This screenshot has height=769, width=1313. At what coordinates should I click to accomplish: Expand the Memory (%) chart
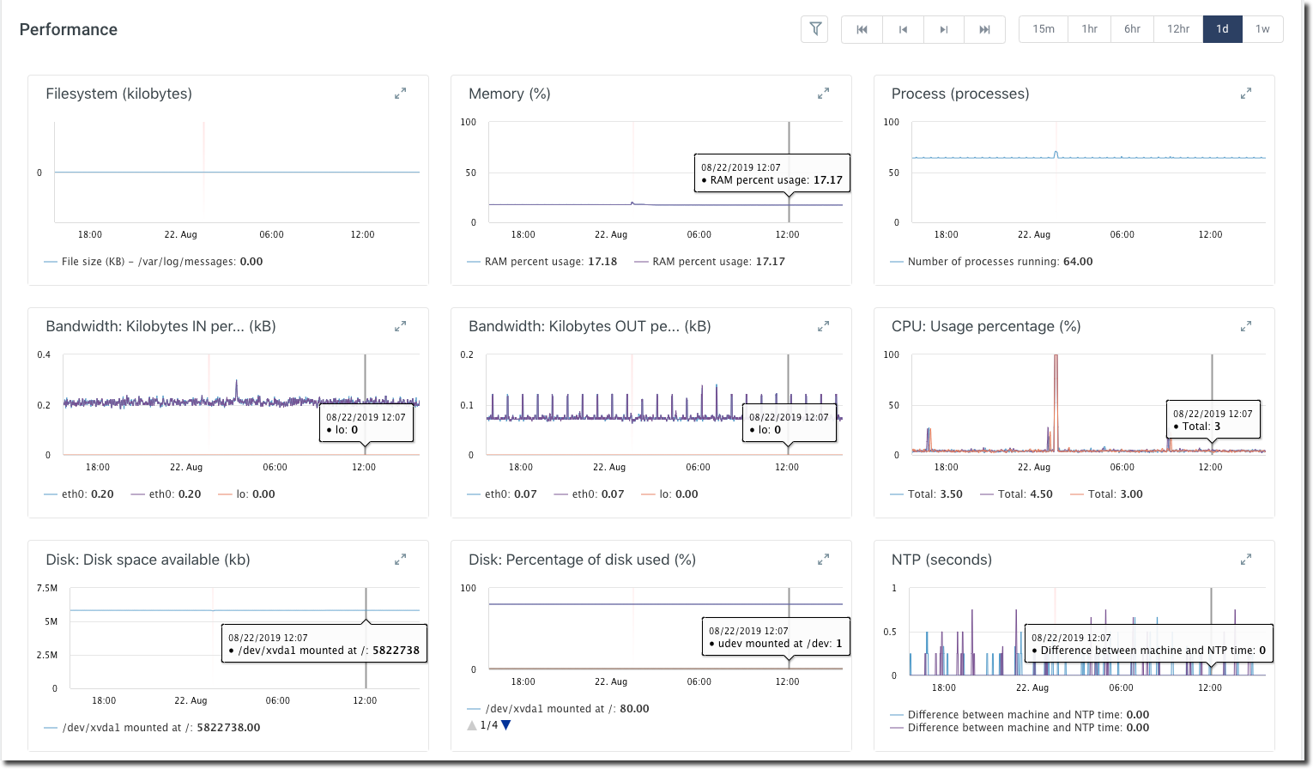[x=823, y=94]
